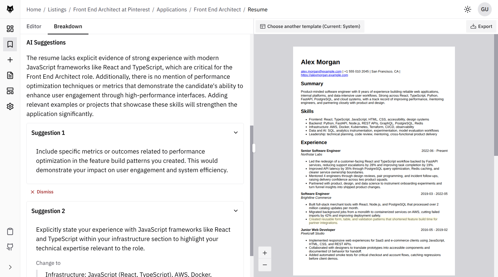This screenshot has width=498, height=277.
Task: Dismiss Suggestion 1
Action: 42,192
